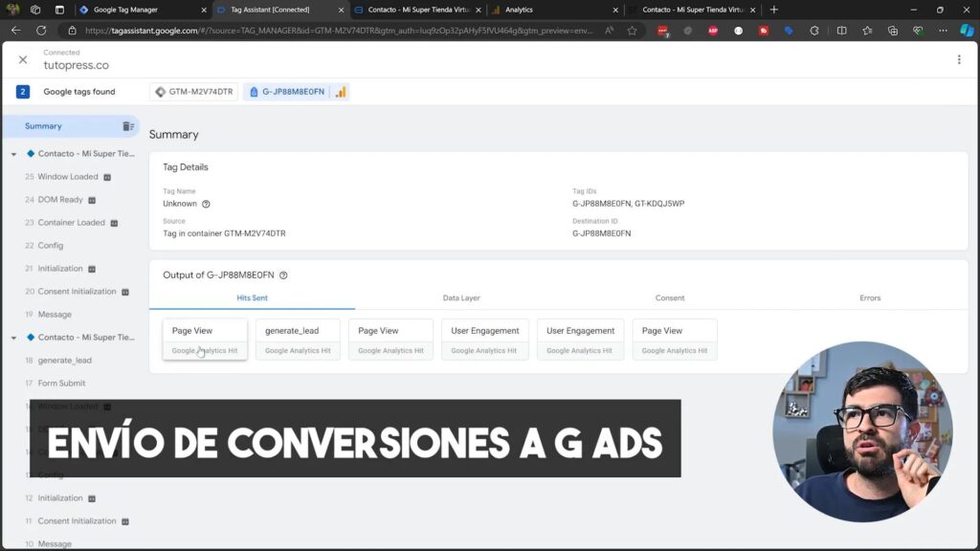Reload the current page
This screenshot has width=980, height=551.
[41, 31]
